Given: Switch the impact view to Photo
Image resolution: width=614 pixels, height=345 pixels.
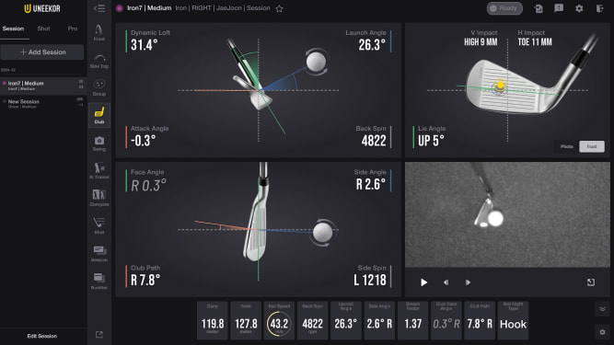Looking at the screenshot, I should click(x=567, y=146).
